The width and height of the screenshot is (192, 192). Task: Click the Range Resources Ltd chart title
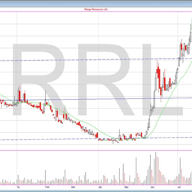tap(96, 9)
